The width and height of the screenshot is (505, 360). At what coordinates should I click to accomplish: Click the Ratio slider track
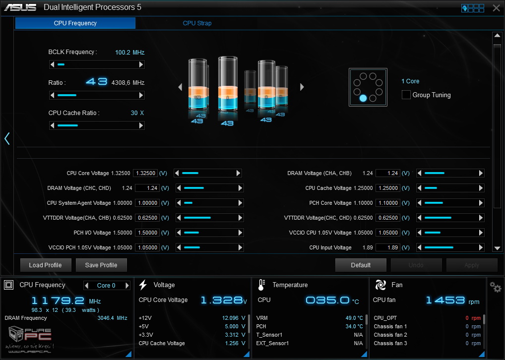tap(97, 95)
